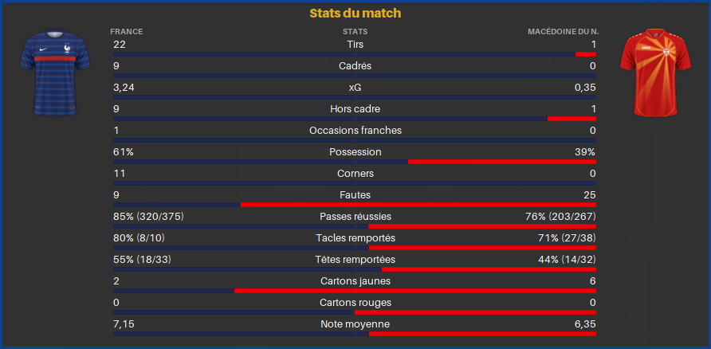
Task: Click Macedonia's 76% (203/267) passes value
Action: tap(560, 217)
